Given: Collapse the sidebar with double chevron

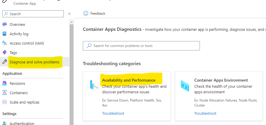Looking at the screenshot, I should point(69,14).
